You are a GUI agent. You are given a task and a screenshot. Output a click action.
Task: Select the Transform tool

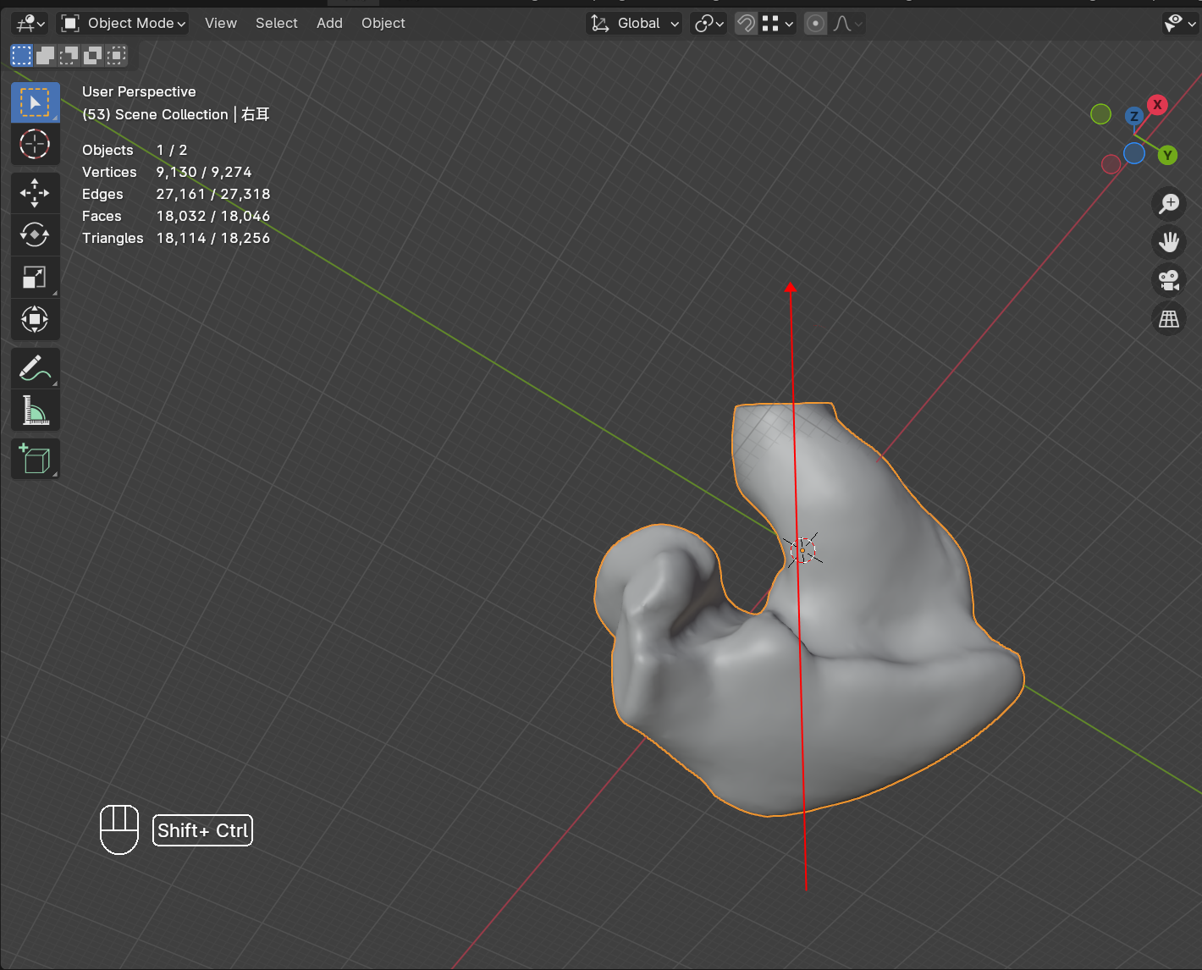35,319
